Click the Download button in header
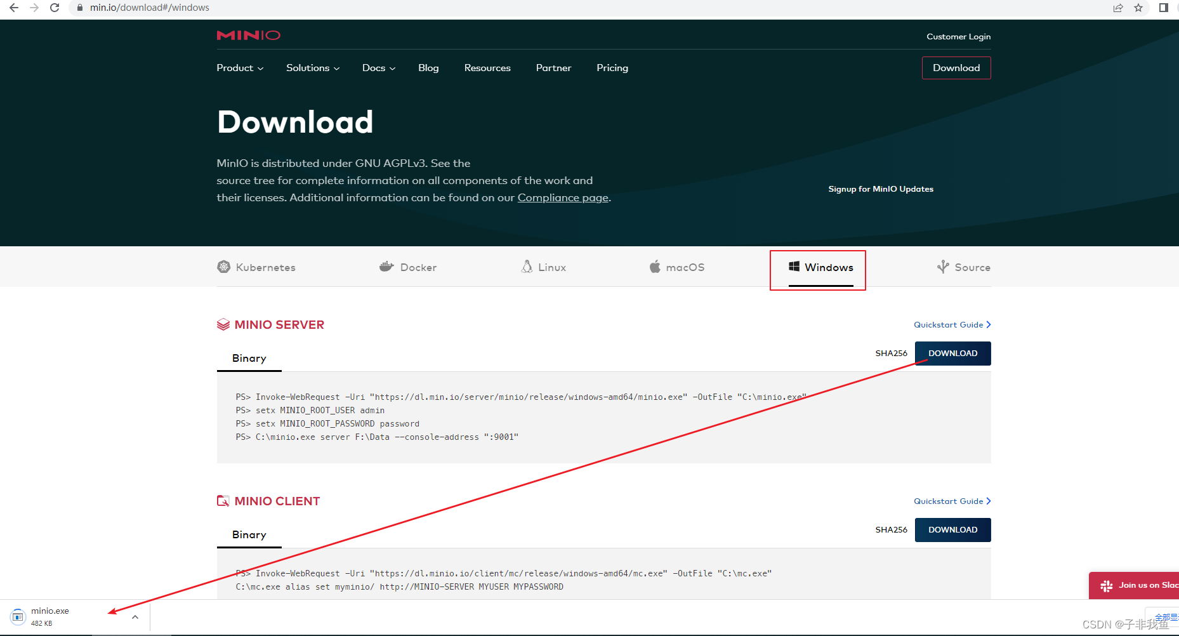 [956, 68]
